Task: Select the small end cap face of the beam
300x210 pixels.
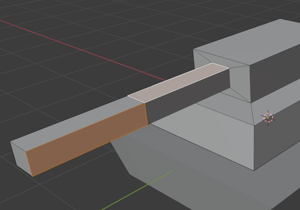Action: tap(21, 159)
